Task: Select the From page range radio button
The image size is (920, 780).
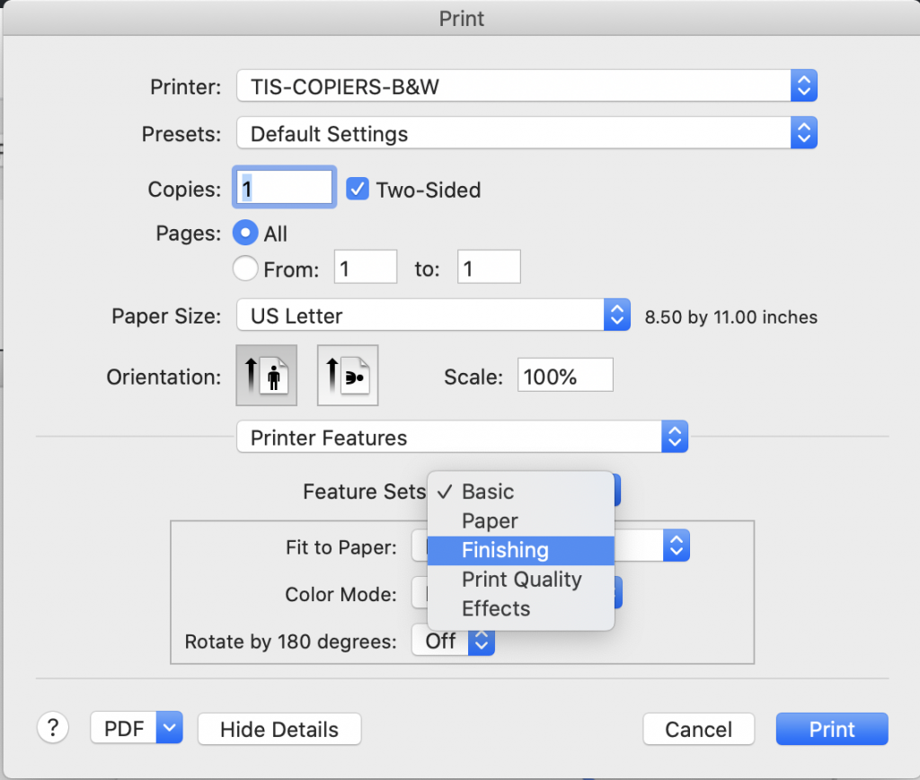Action: pyautogui.click(x=245, y=268)
